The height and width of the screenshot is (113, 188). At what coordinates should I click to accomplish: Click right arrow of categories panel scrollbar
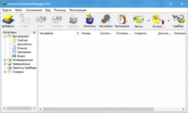pos(34,108)
